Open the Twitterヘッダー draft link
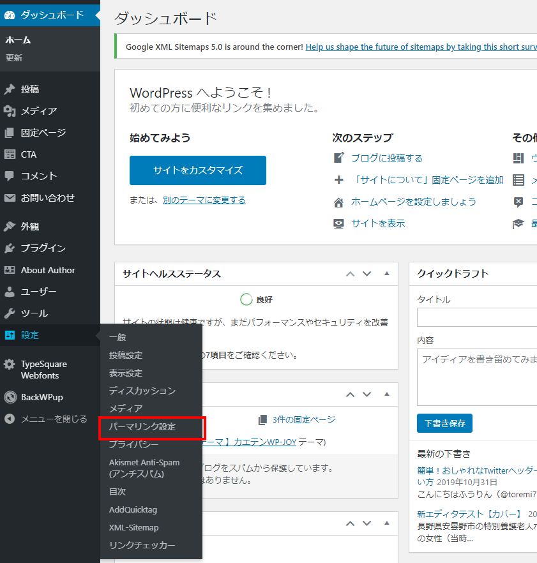 point(476,476)
